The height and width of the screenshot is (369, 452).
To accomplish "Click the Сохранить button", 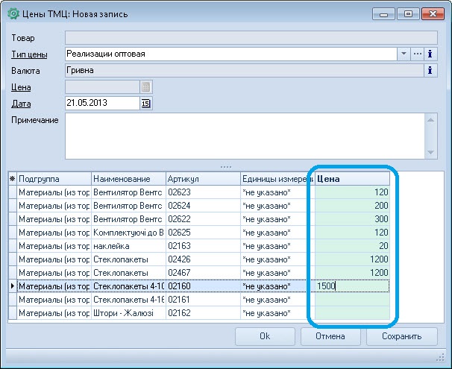I will tap(402, 336).
